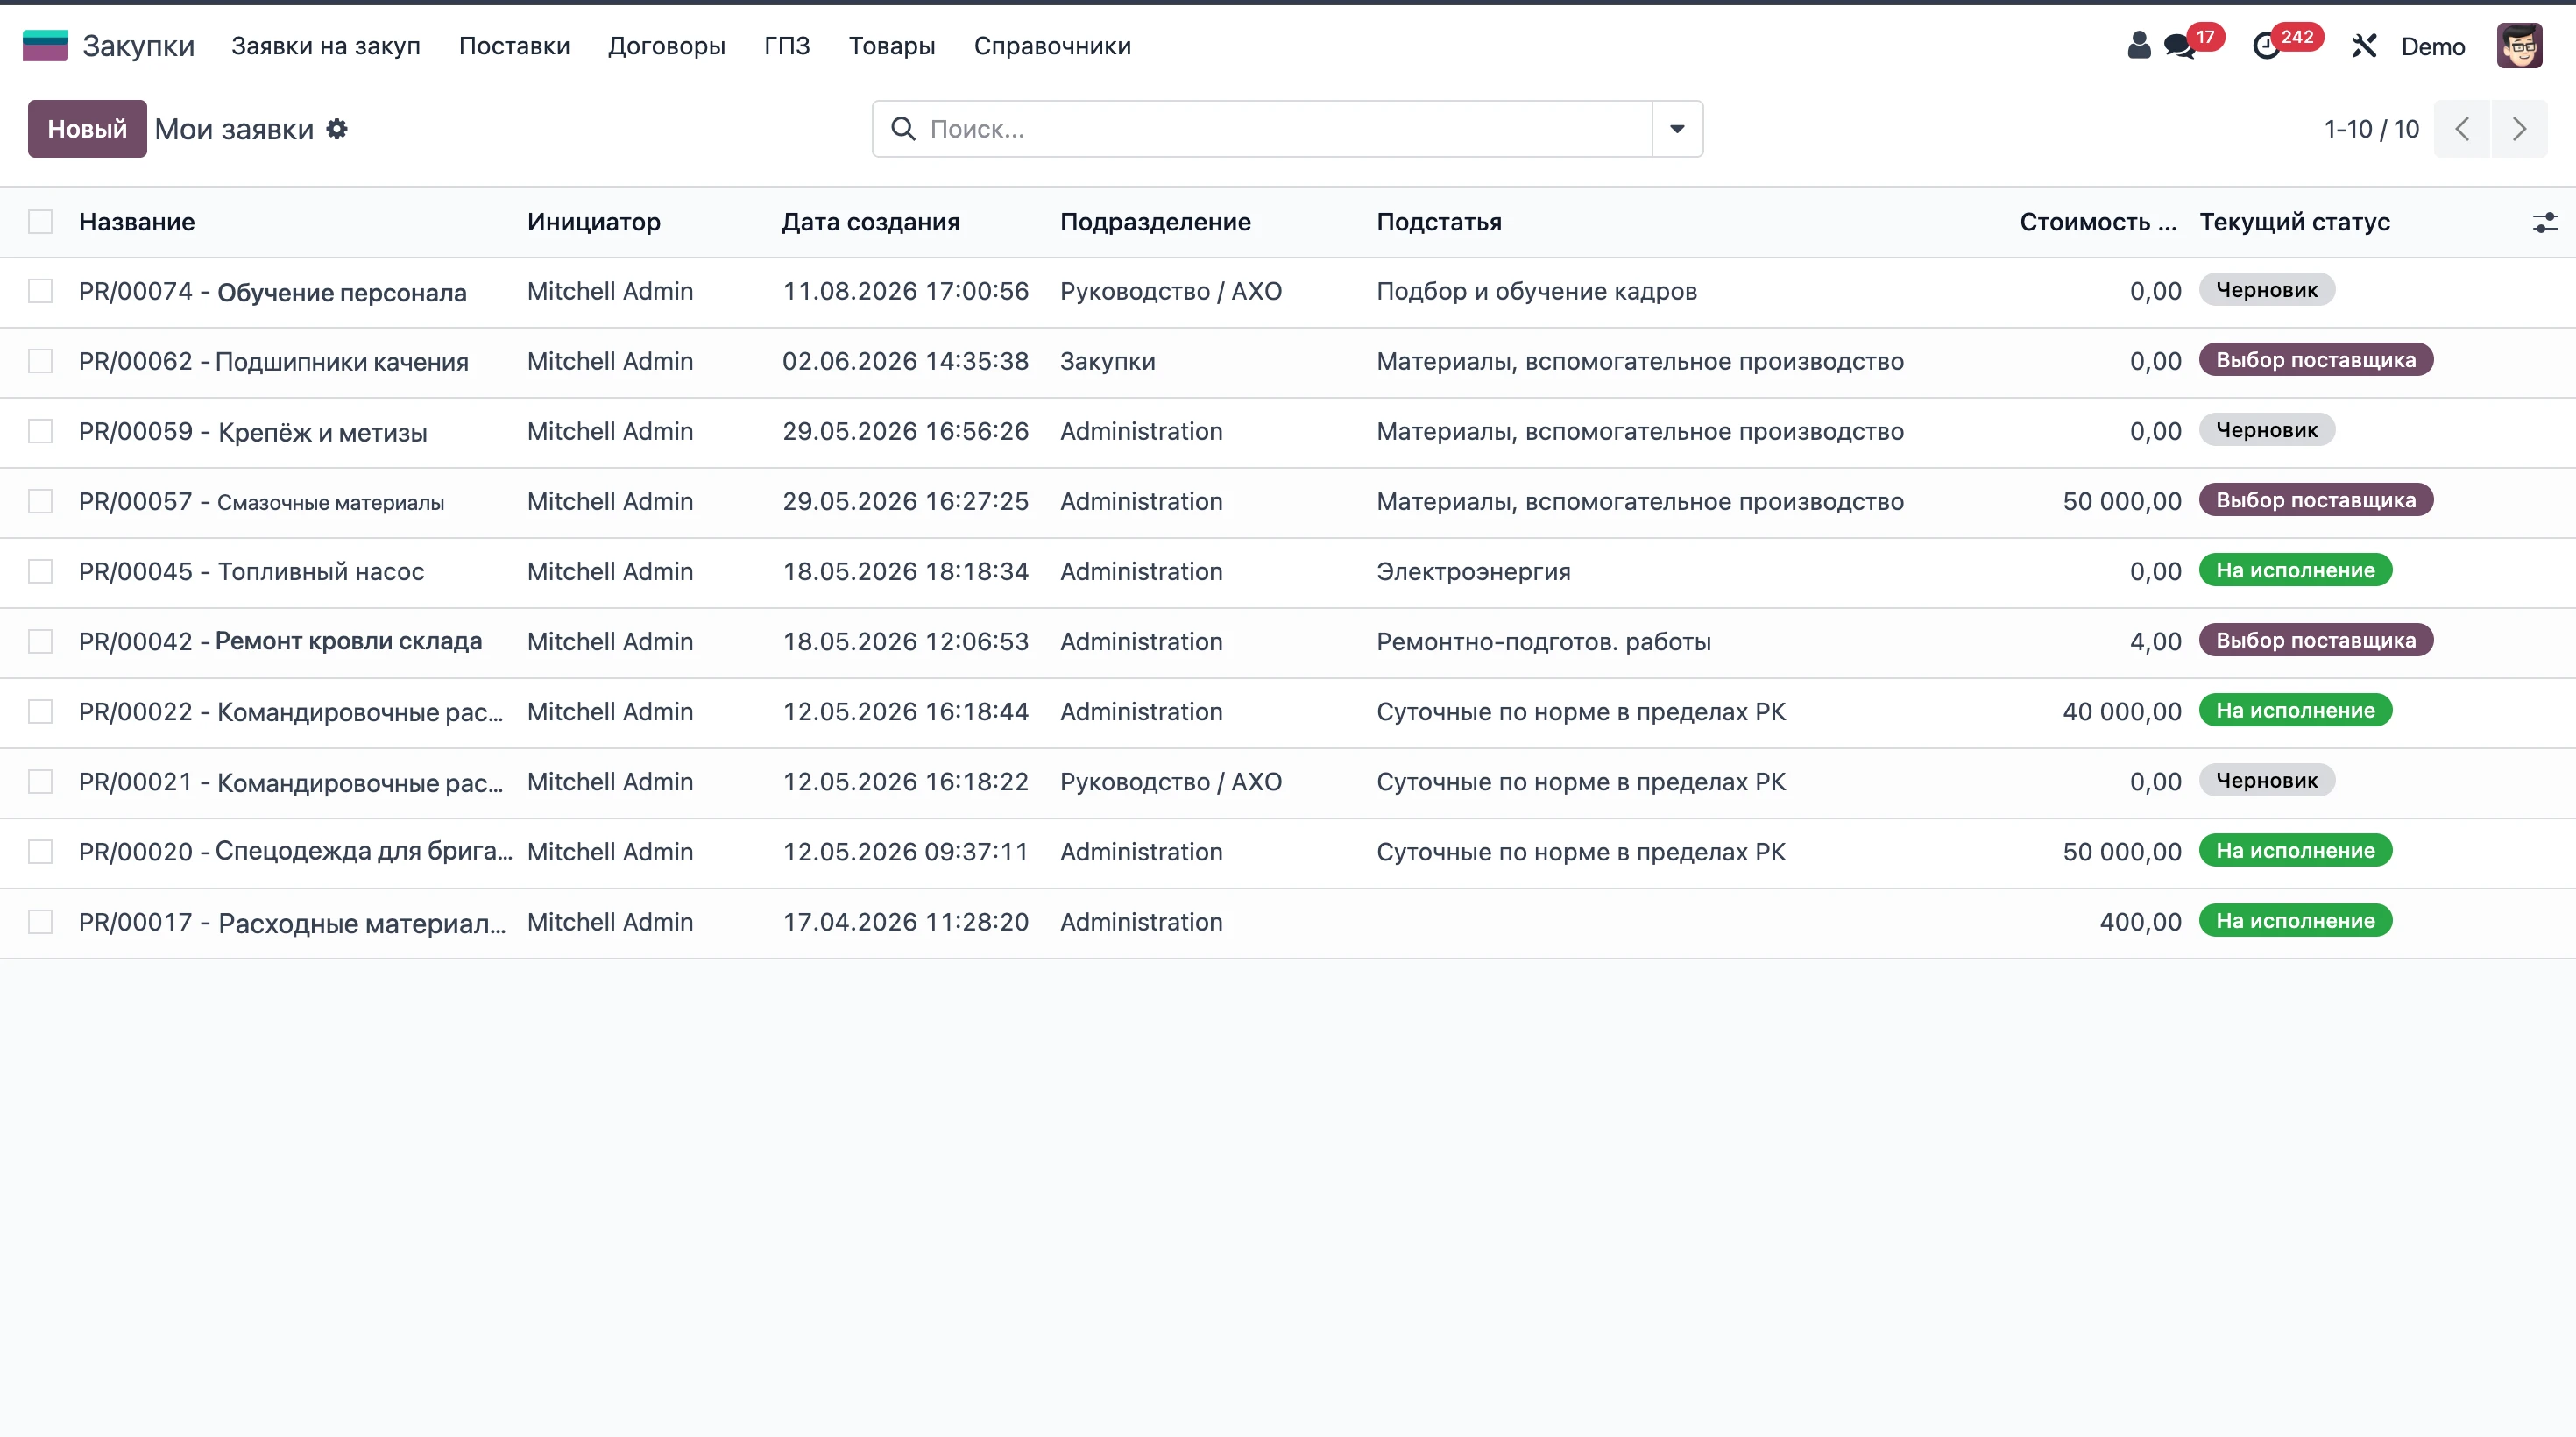Image resolution: width=2576 pixels, height=1437 pixels.
Task: Click На исполнение status of PR/00022
Action: pyautogui.click(x=2295, y=710)
